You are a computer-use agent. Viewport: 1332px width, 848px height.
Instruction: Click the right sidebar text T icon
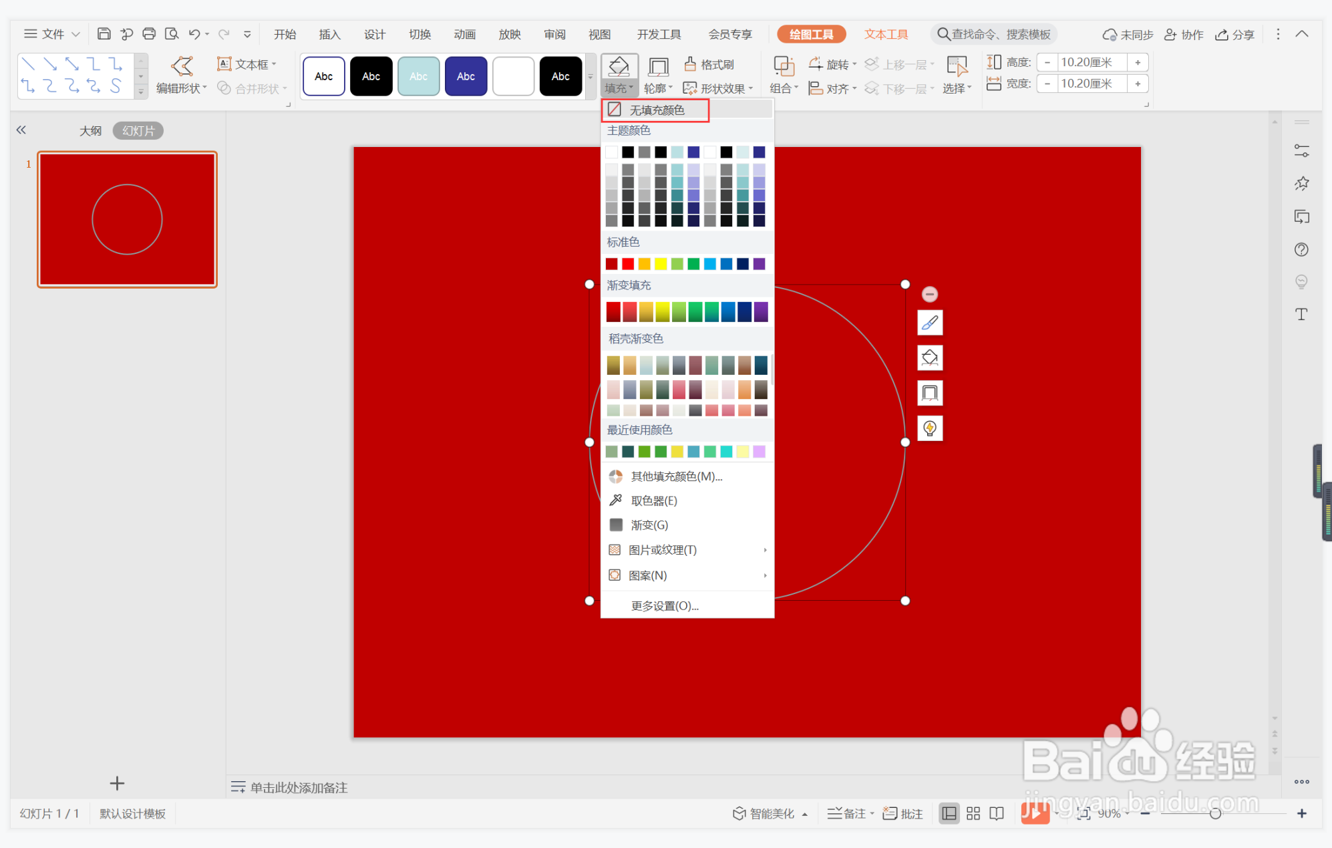1301,314
